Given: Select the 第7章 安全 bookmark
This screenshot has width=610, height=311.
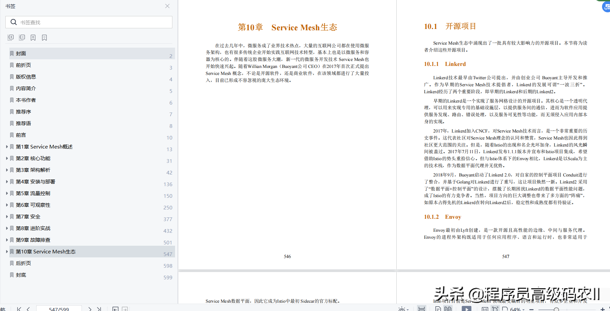Looking at the screenshot, I should coord(28,216).
